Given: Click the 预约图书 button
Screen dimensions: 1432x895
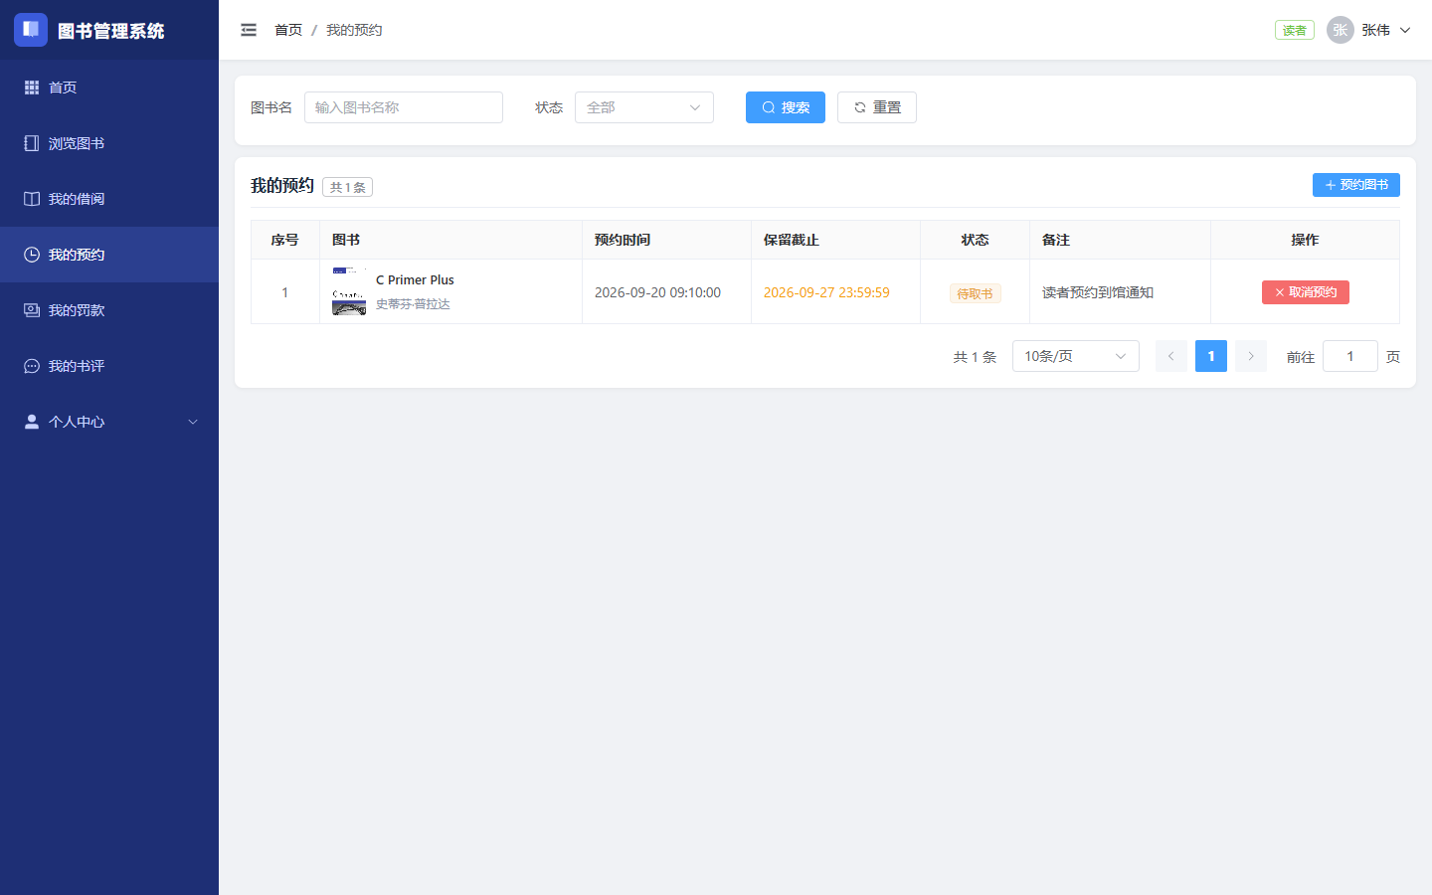Looking at the screenshot, I should click(x=1356, y=185).
